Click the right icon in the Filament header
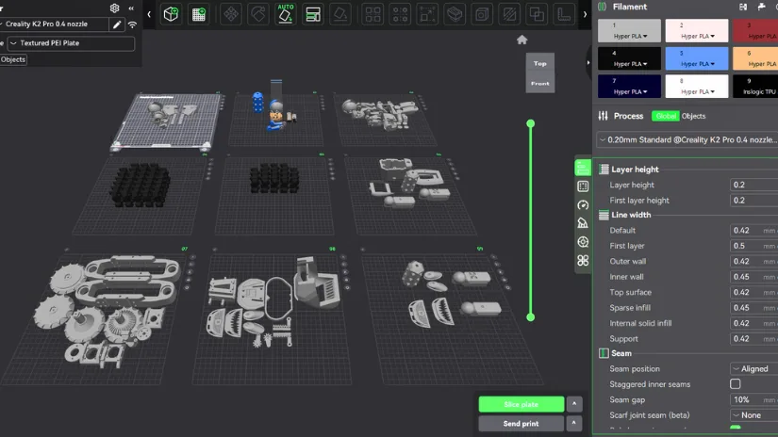The width and height of the screenshot is (778, 437). [x=762, y=7]
